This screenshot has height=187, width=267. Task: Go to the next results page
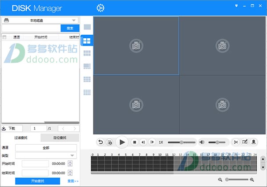point(74,129)
